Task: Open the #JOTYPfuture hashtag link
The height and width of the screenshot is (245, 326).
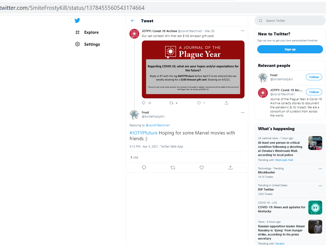Action: pyautogui.click(x=143, y=133)
